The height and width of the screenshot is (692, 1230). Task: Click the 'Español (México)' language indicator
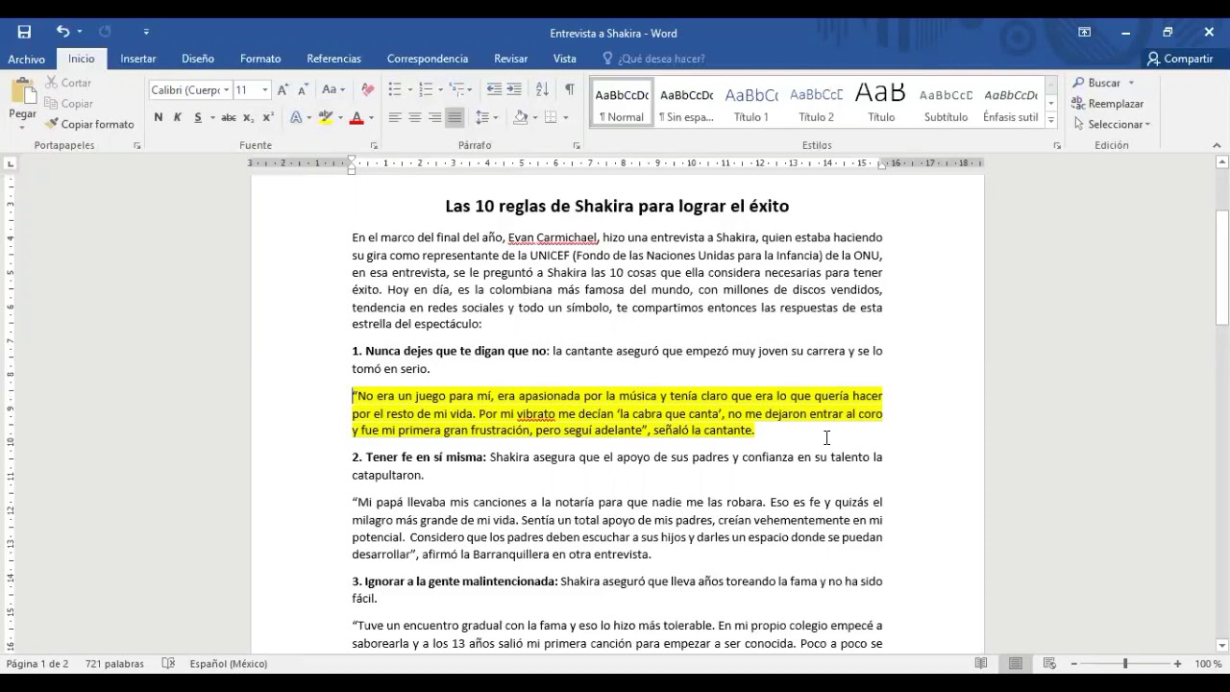tap(228, 663)
